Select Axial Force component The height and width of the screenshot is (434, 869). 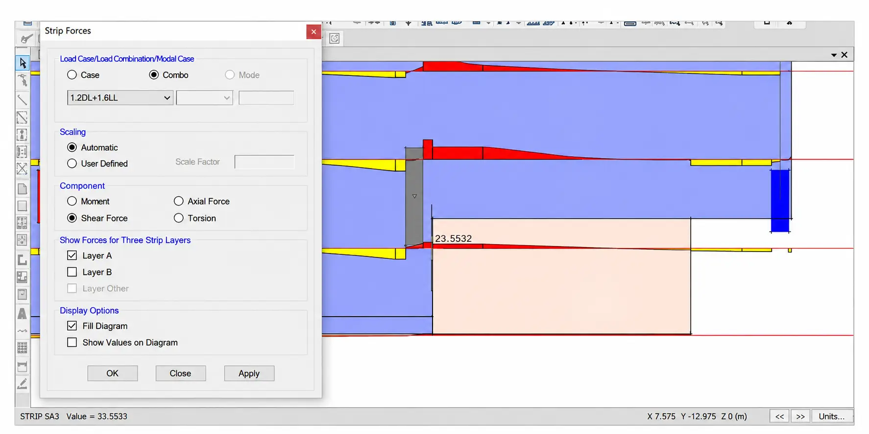179,201
